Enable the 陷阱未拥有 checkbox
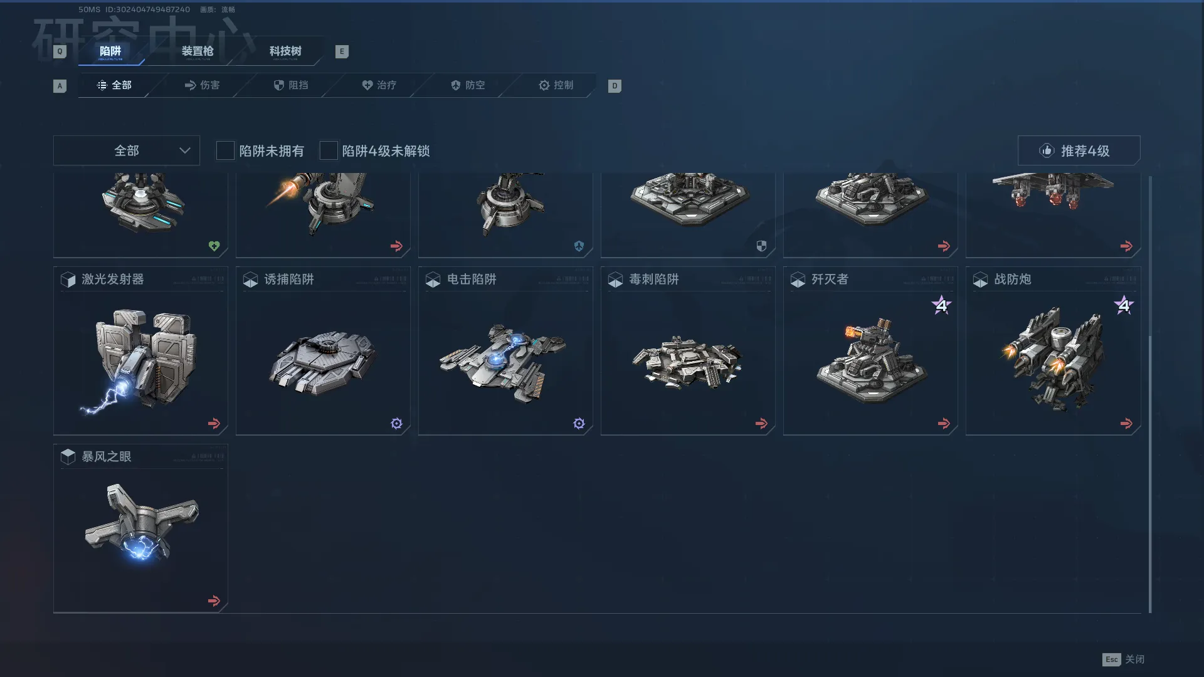 [x=225, y=150]
